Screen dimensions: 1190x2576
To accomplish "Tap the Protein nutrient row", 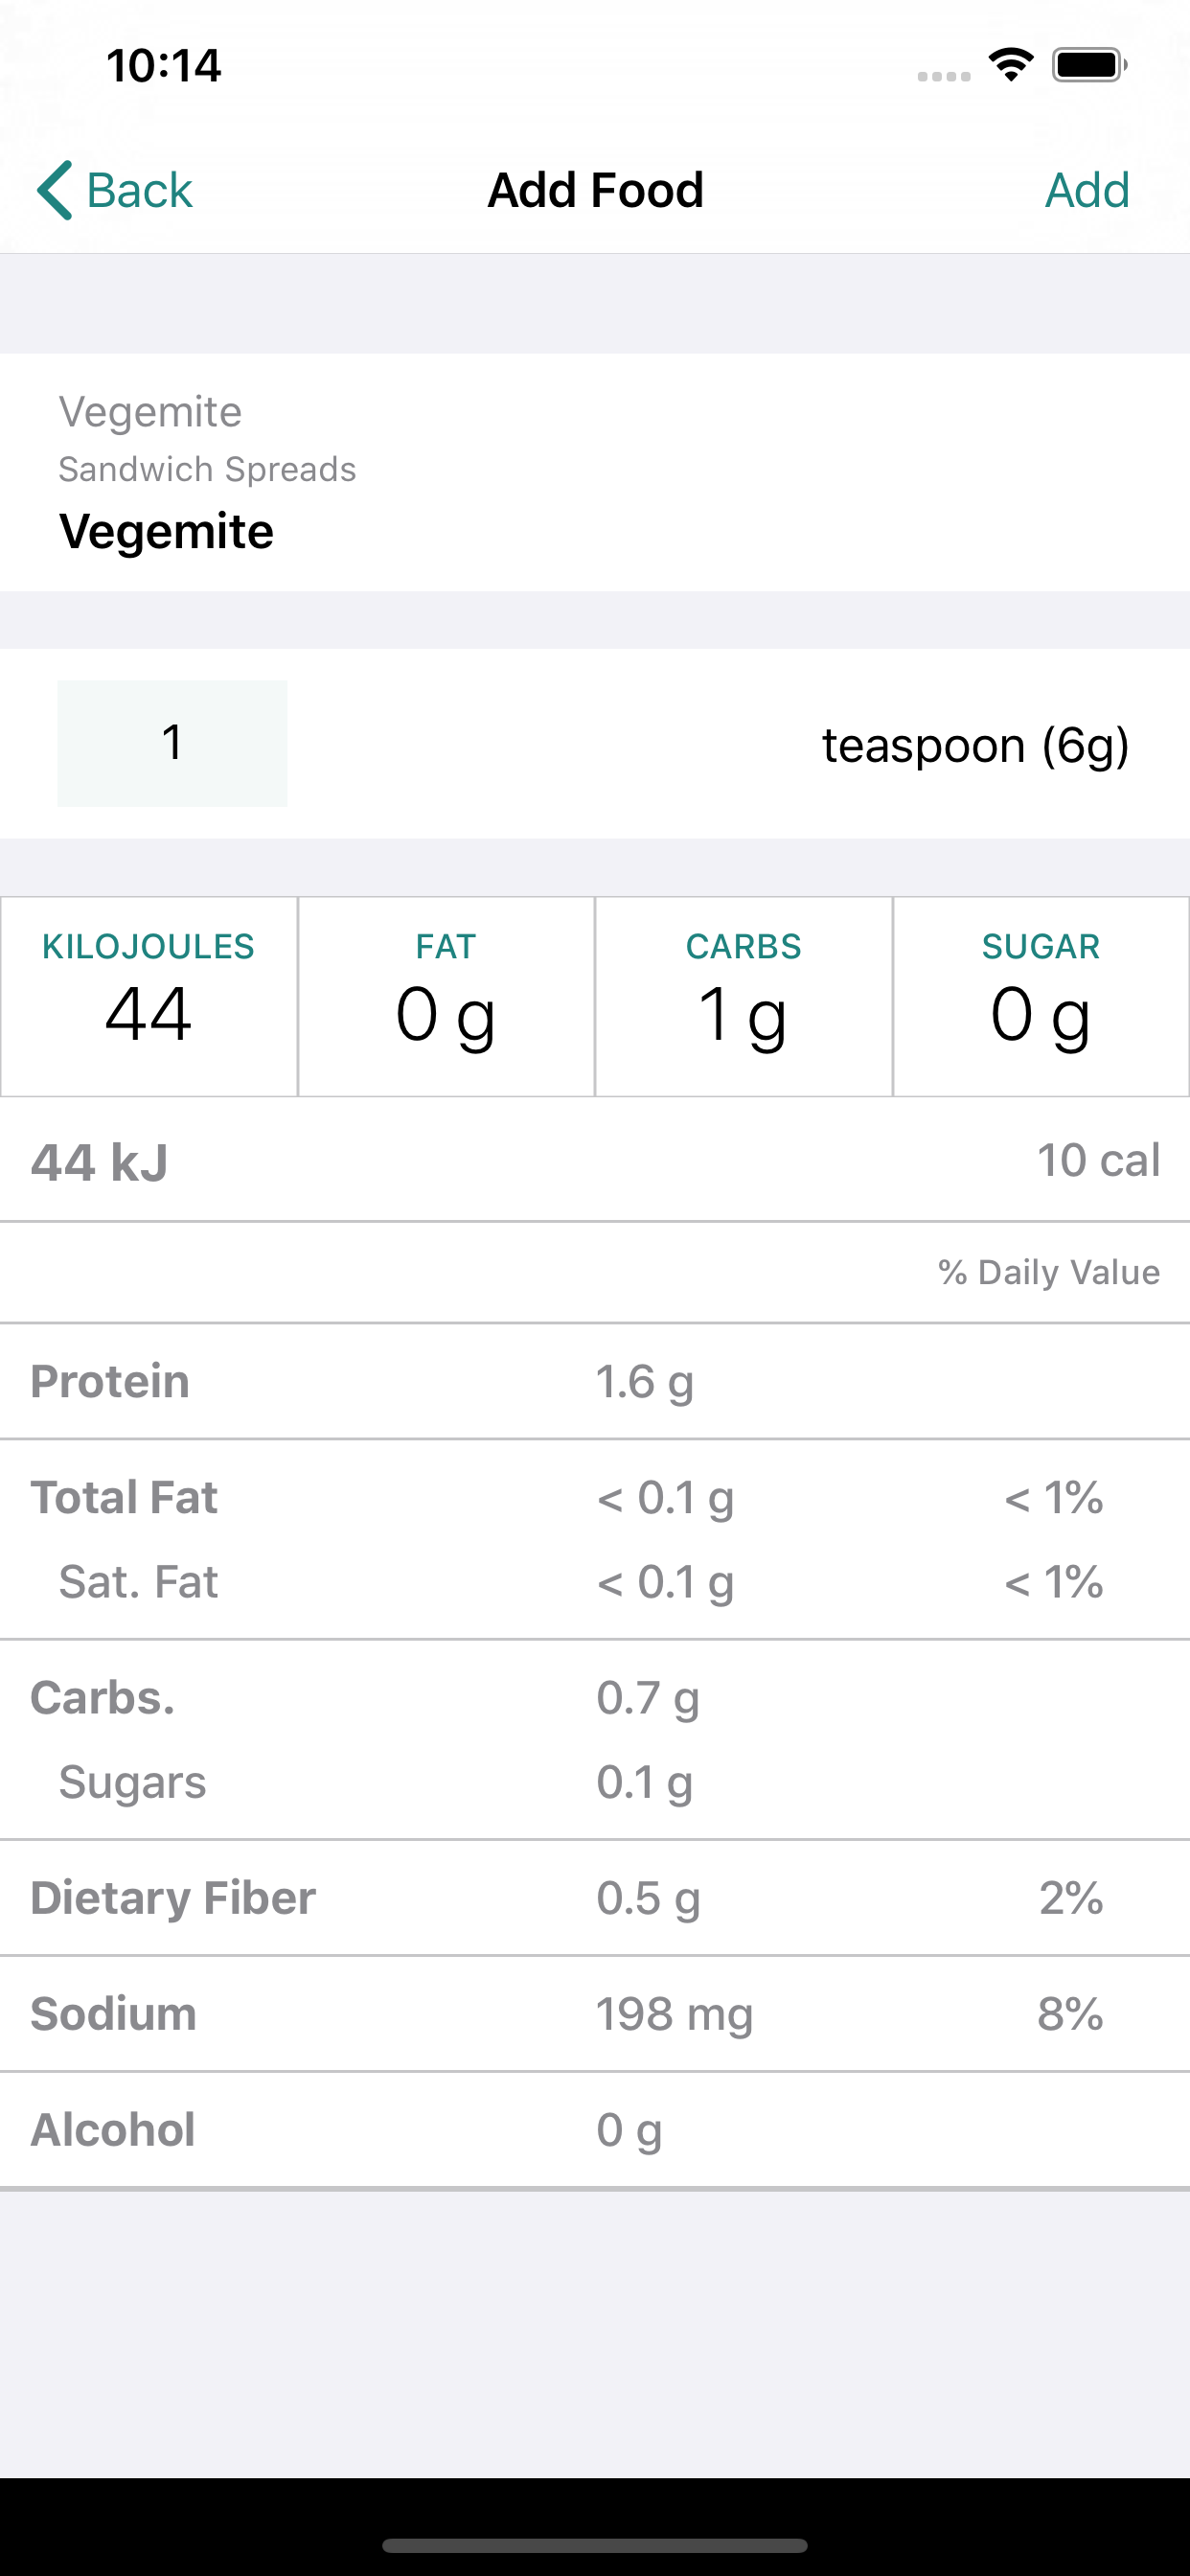I will [x=595, y=1381].
